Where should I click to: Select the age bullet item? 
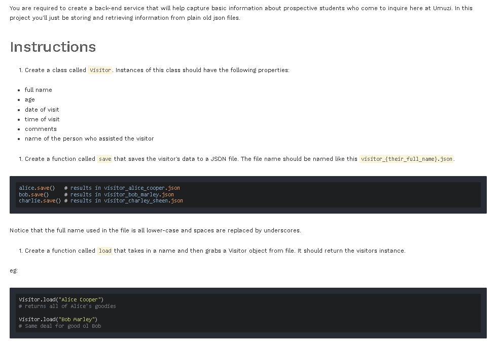coord(29,99)
